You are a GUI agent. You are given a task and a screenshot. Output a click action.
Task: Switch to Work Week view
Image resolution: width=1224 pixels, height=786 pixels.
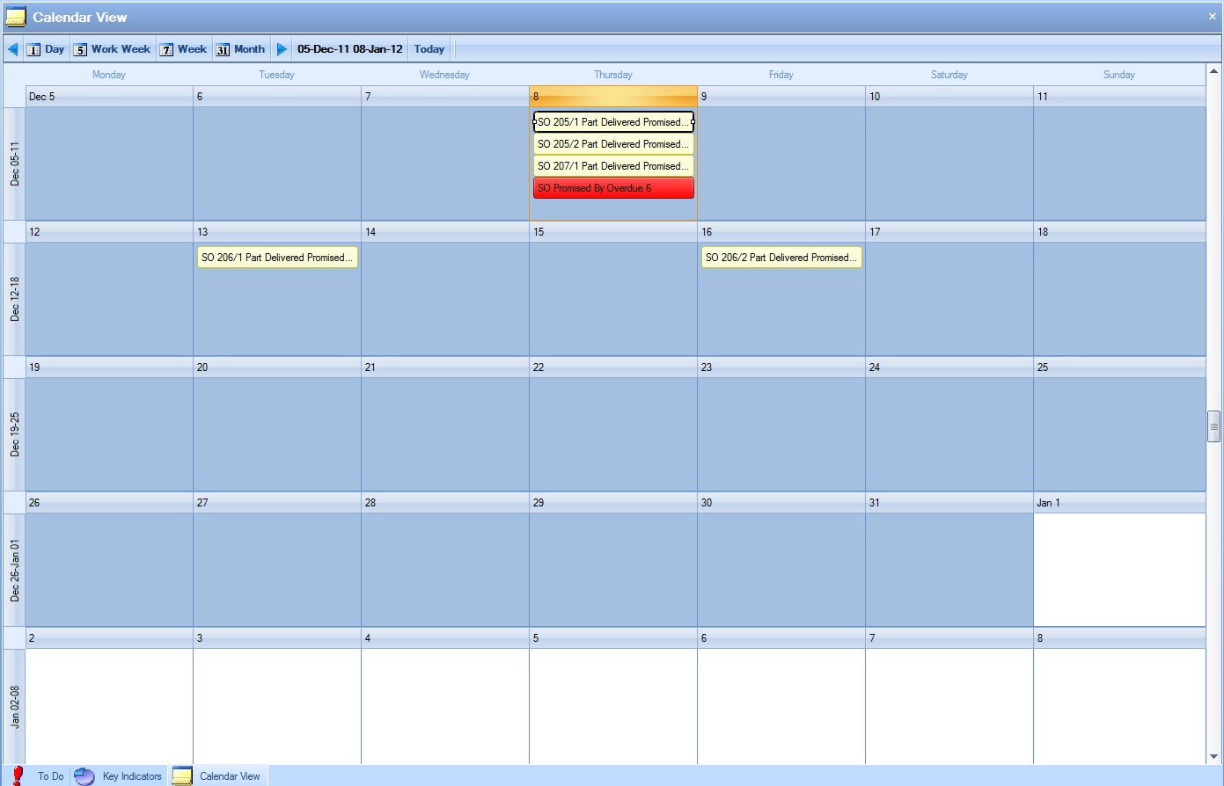(x=112, y=49)
